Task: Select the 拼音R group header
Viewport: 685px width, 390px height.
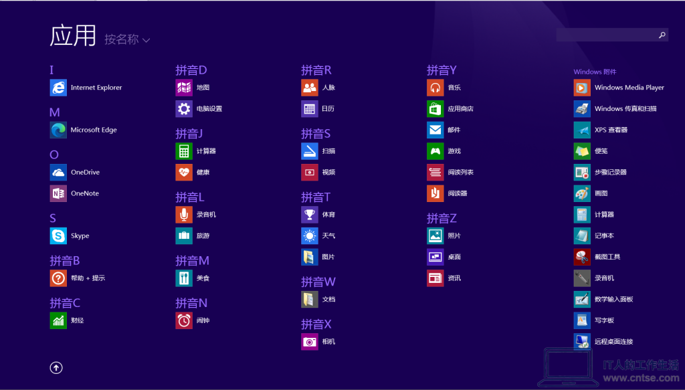Action: pos(316,70)
